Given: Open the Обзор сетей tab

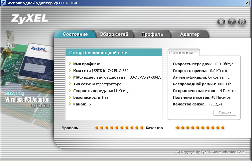Looking at the screenshot, I should click(x=114, y=34).
